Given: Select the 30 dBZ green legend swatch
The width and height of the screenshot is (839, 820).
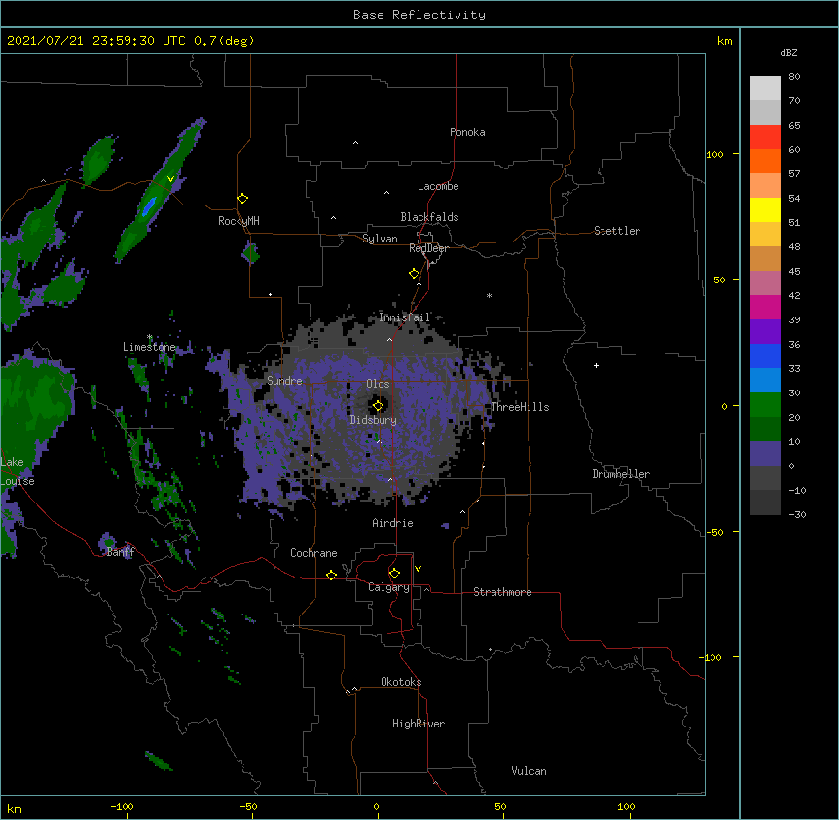Looking at the screenshot, I should (x=765, y=405).
